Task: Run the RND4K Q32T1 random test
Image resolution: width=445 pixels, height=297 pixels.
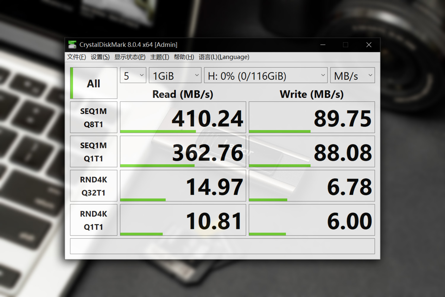Action: 93,186
